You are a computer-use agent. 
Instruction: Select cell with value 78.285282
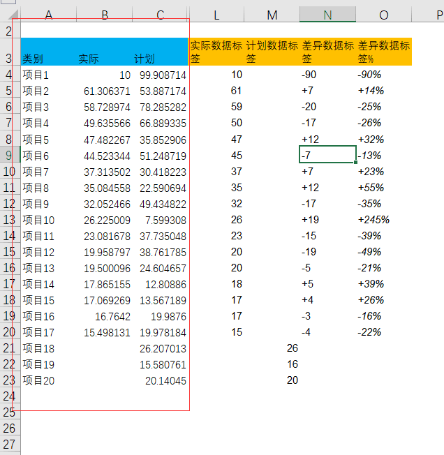[x=160, y=107]
